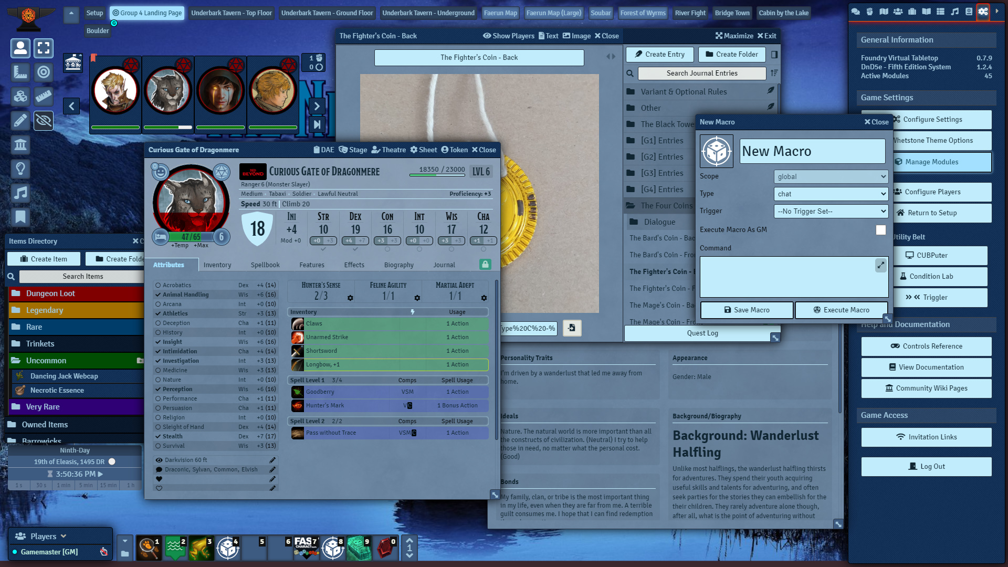Click the Search Journal Entries field

click(701, 73)
